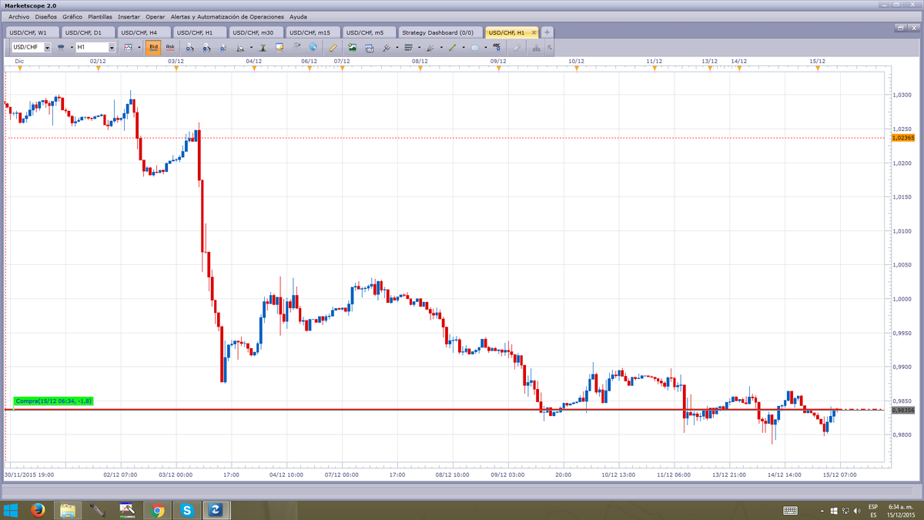Click the chart type icon in the toolbar
The image size is (924, 520).
pyautogui.click(x=129, y=47)
